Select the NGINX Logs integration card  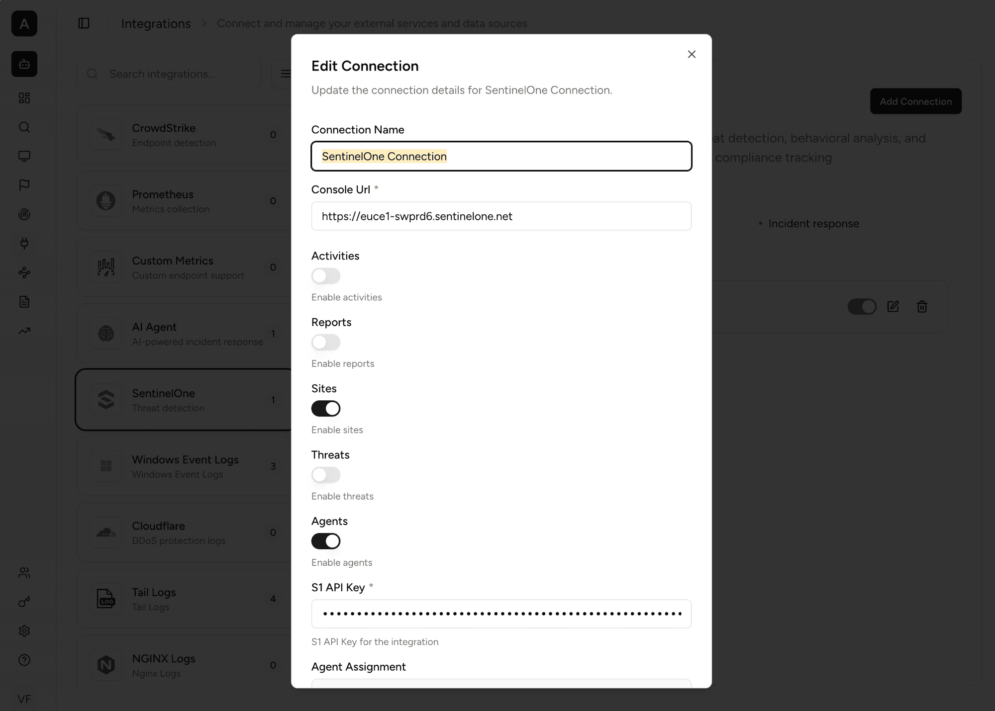[184, 662]
